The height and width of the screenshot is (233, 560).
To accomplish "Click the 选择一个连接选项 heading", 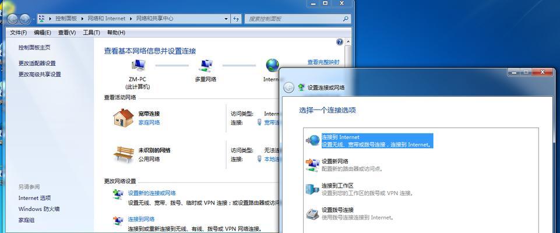I will point(327,110).
